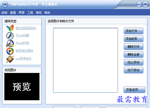Choose 电影和多媒体 wallpaper type
Image resolution: width=150 pixels, height=108 pixels.
25,51
